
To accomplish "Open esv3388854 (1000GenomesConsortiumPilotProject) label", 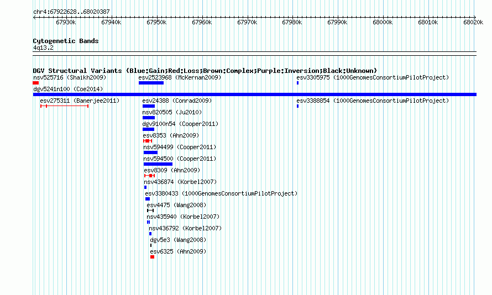I will point(373,101).
